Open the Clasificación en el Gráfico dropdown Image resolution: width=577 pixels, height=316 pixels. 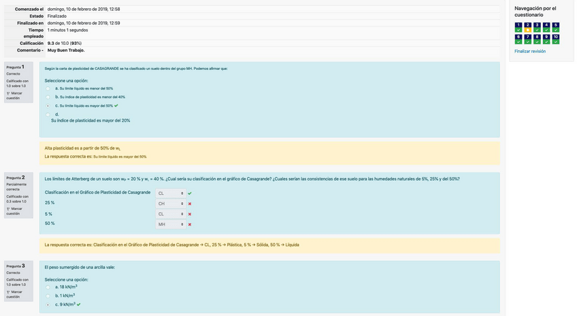(170, 193)
